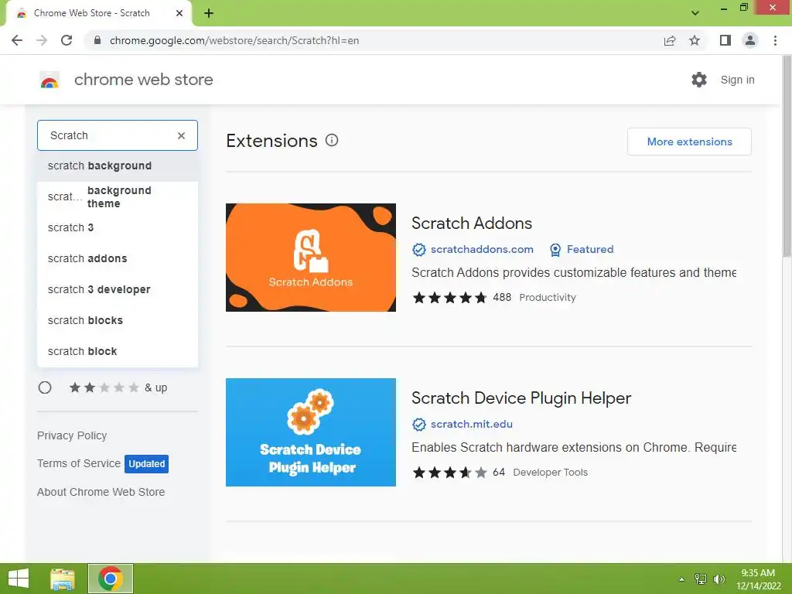Click the Developer Tools category label

(x=551, y=473)
